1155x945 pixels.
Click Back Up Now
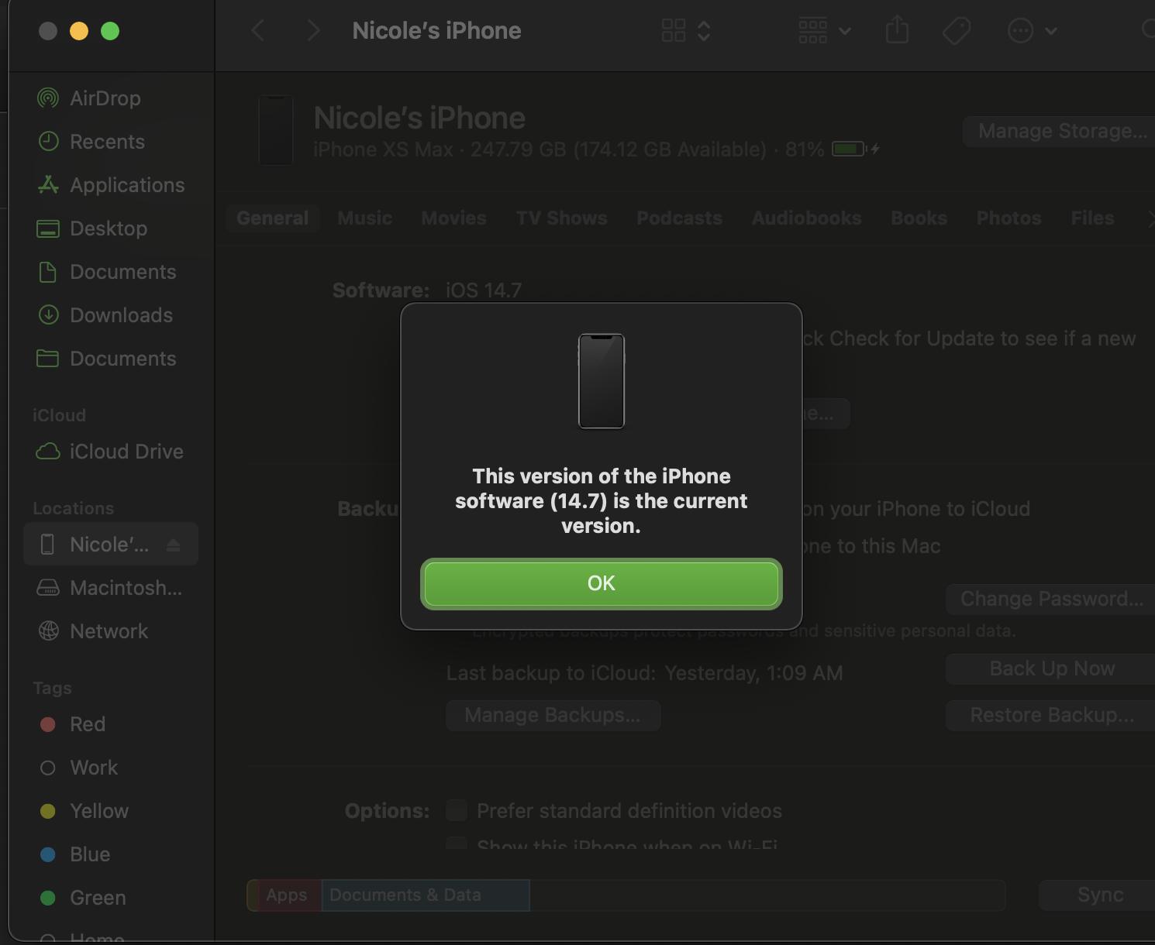tap(1051, 668)
